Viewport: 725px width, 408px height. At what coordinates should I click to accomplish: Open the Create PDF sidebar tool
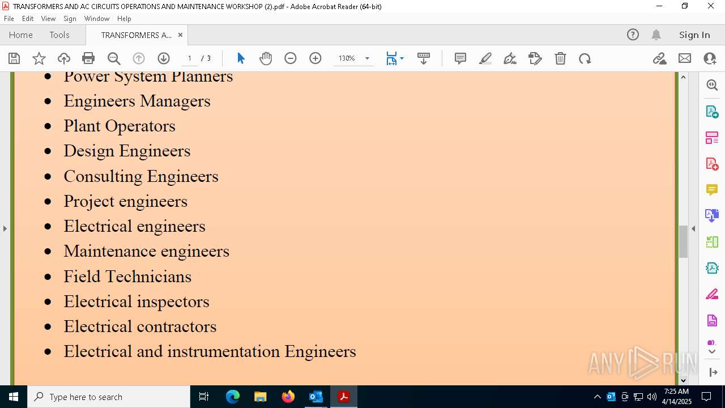tap(712, 164)
